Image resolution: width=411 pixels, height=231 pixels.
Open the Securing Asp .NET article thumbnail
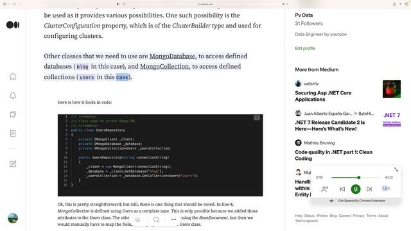click(x=392, y=89)
